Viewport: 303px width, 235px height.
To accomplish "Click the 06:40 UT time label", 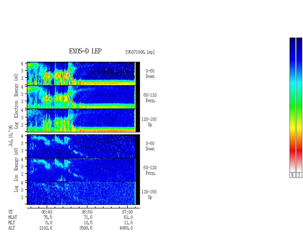I will click(47, 212).
